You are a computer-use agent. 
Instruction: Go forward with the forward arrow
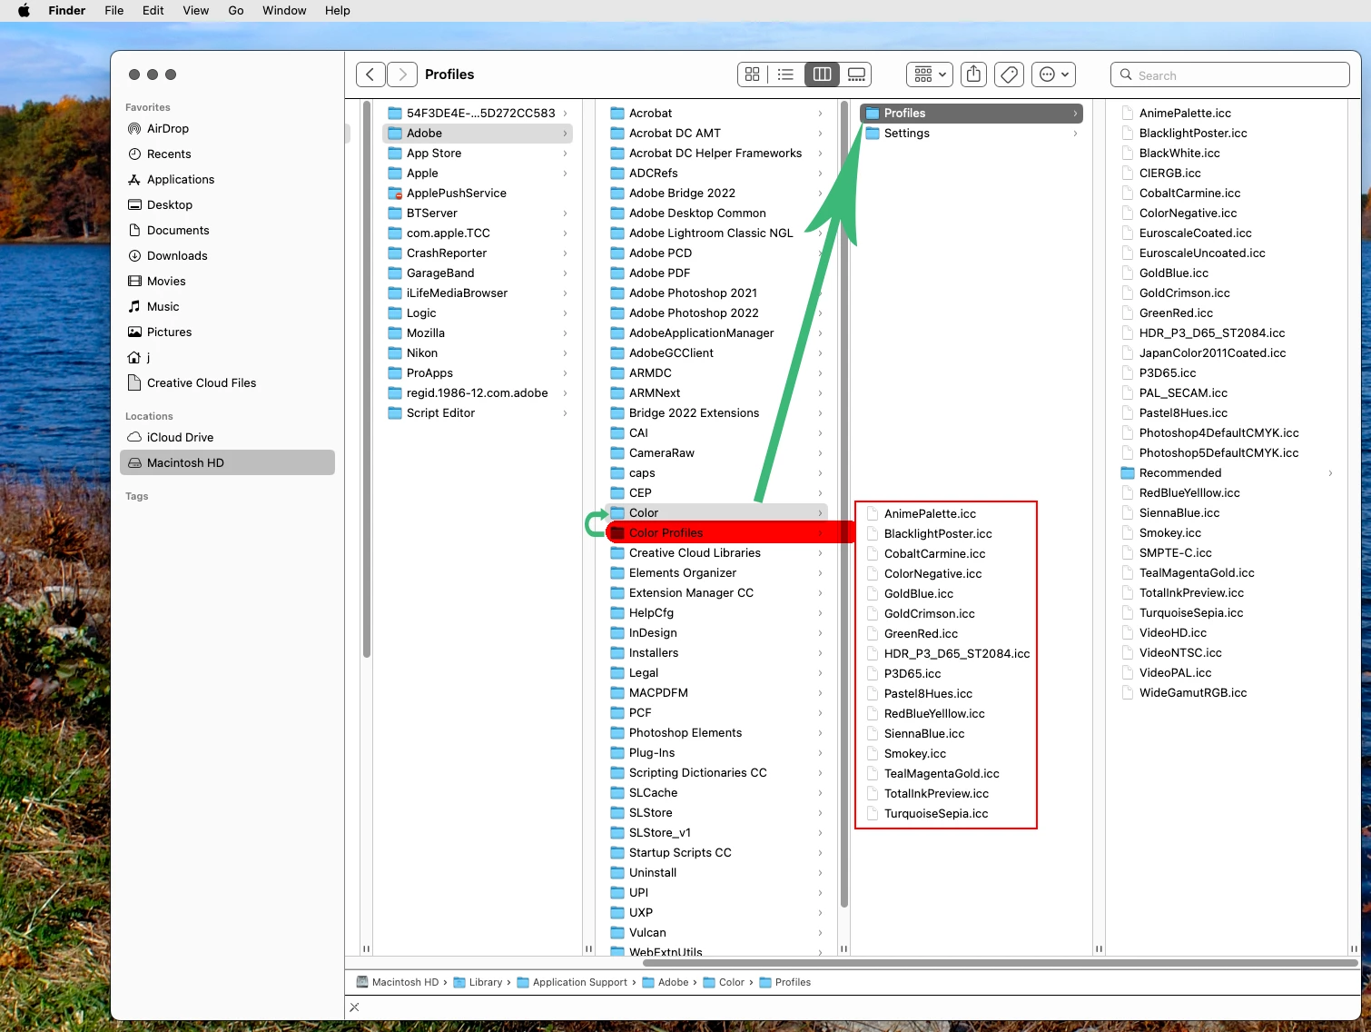pyautogui.click(x=402, y=74)
